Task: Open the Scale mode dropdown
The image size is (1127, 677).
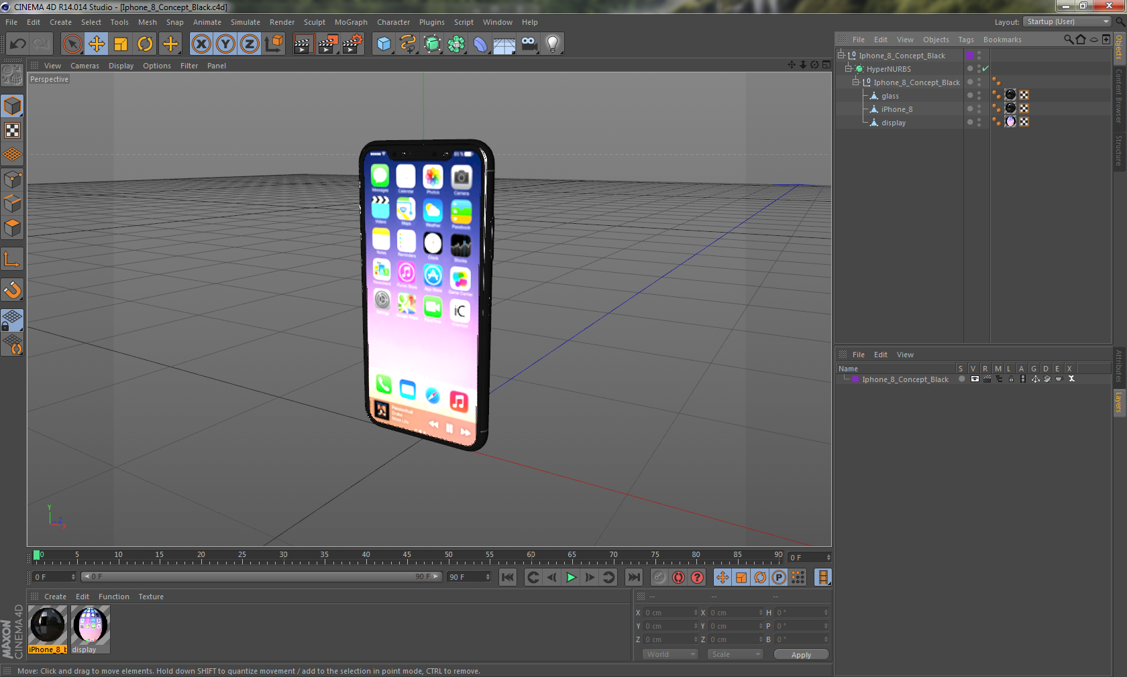Action: (735, 654)
